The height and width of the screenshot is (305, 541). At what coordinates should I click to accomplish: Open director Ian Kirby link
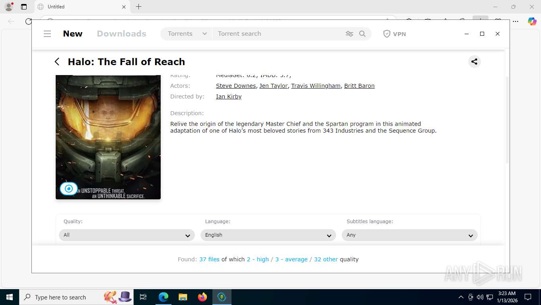coord(229,97)
